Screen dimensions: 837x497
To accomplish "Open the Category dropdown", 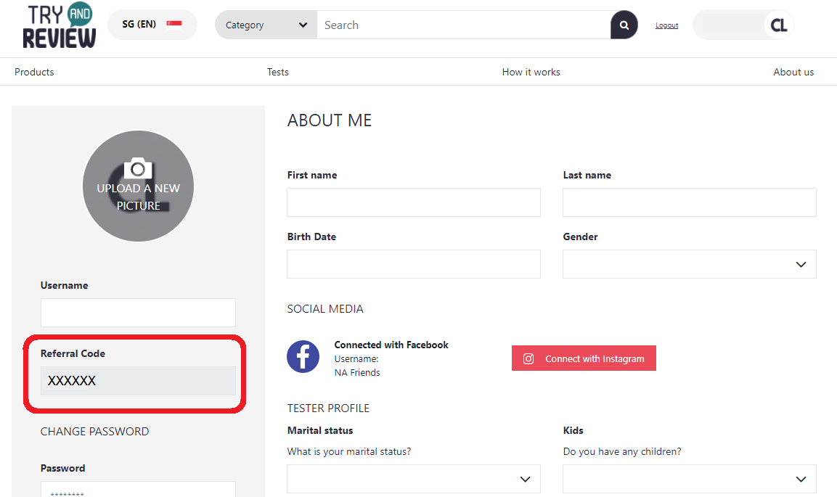I will click(x=266, y=25).
